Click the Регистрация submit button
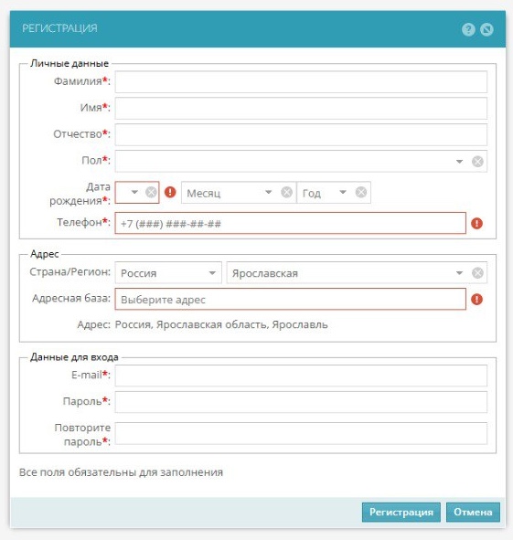513x540 pixels. [401, 512]
